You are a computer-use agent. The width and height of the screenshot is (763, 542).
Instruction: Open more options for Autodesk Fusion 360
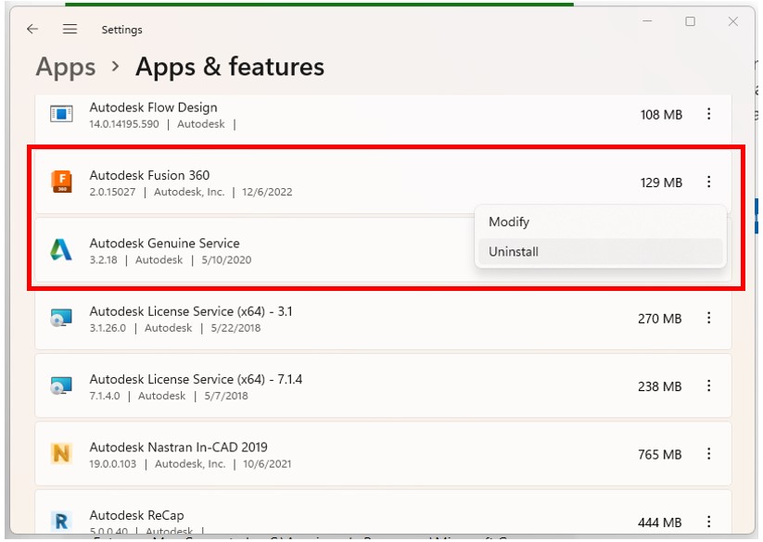pos(708,182)
